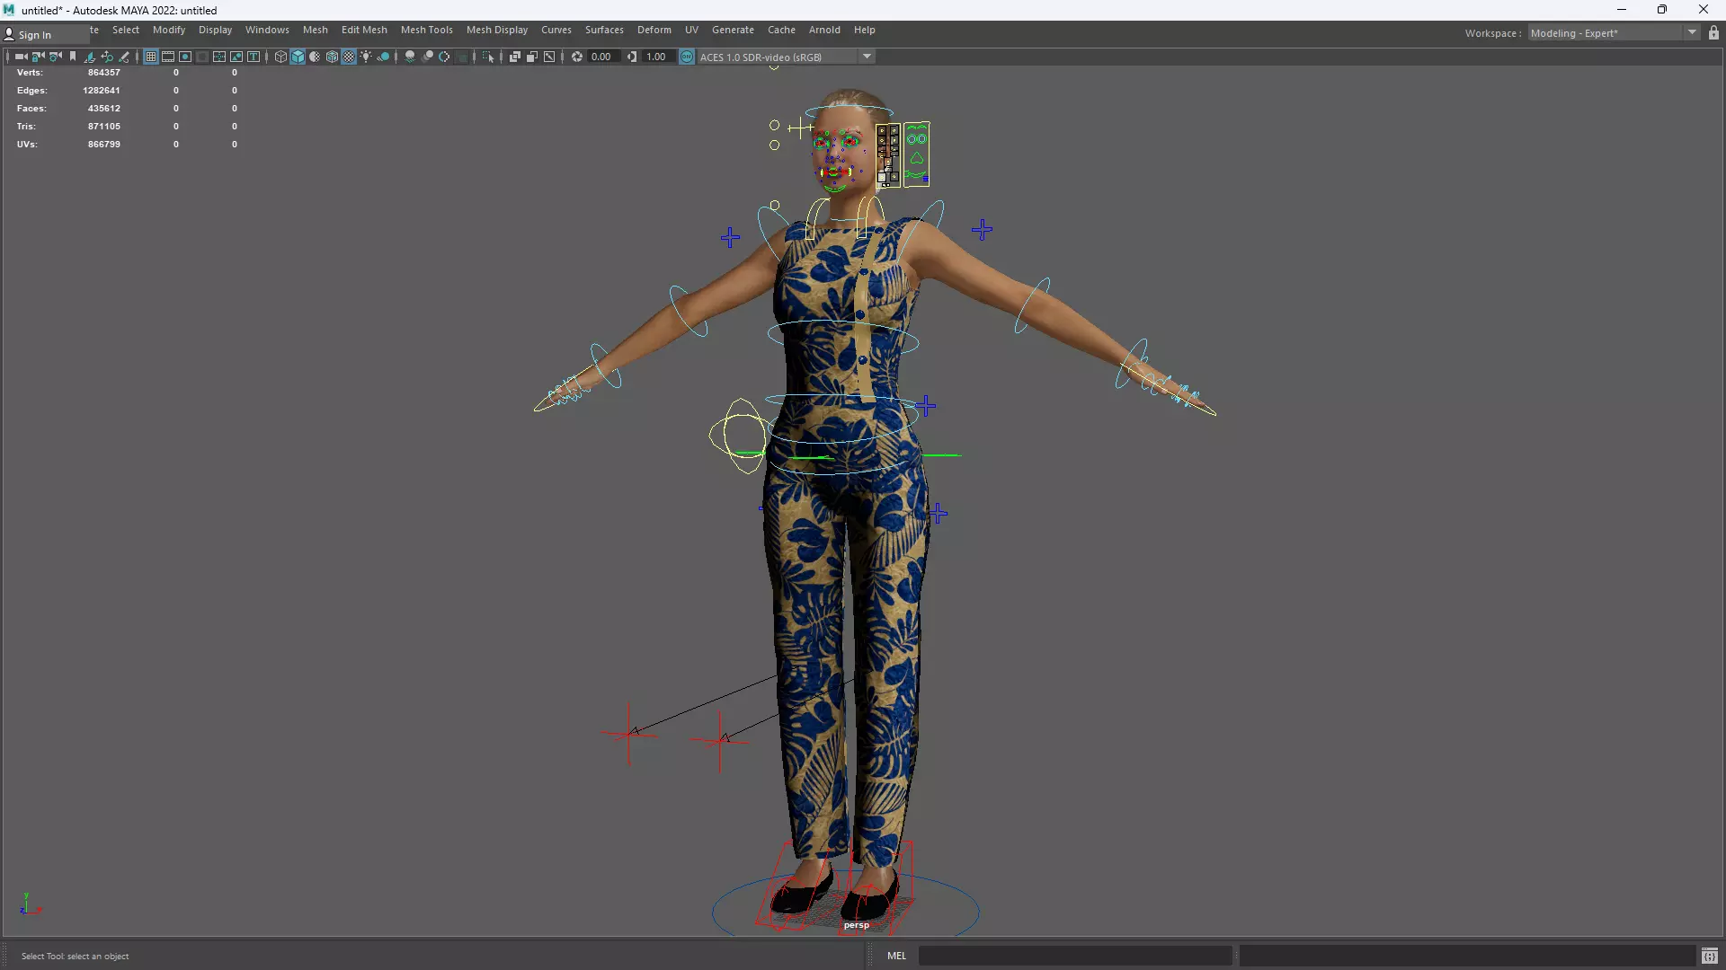Toggle the viewport grid icon
1726x970 pixels.
pos(151,57)
